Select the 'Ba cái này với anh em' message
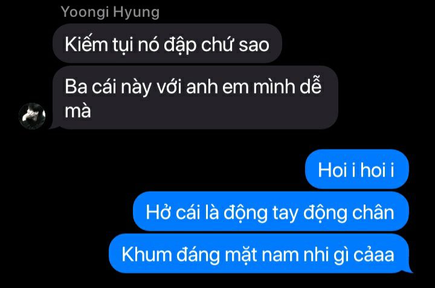 click(195, 98)
